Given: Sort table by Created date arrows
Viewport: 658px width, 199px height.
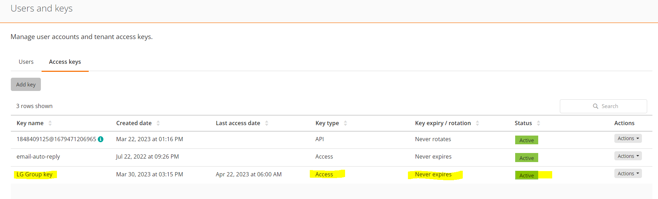Looking at the screenshot, I should click(158, 123).
